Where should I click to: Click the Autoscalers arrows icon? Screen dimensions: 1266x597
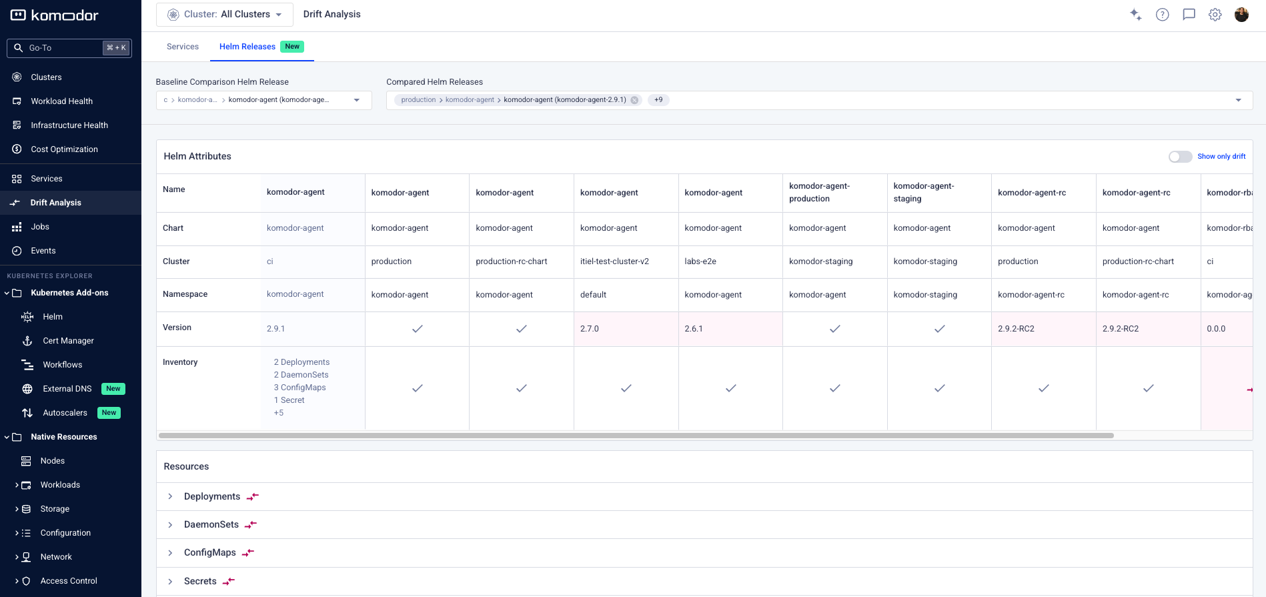pyautogui.click(x=27, y=413)
